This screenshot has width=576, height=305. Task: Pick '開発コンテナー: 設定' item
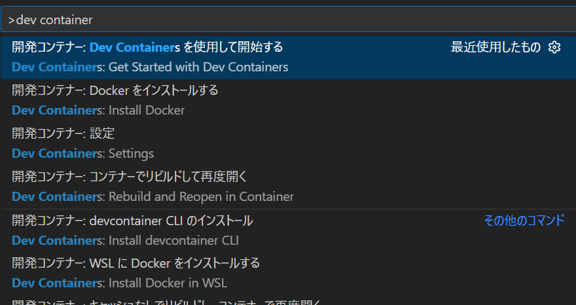63,133
